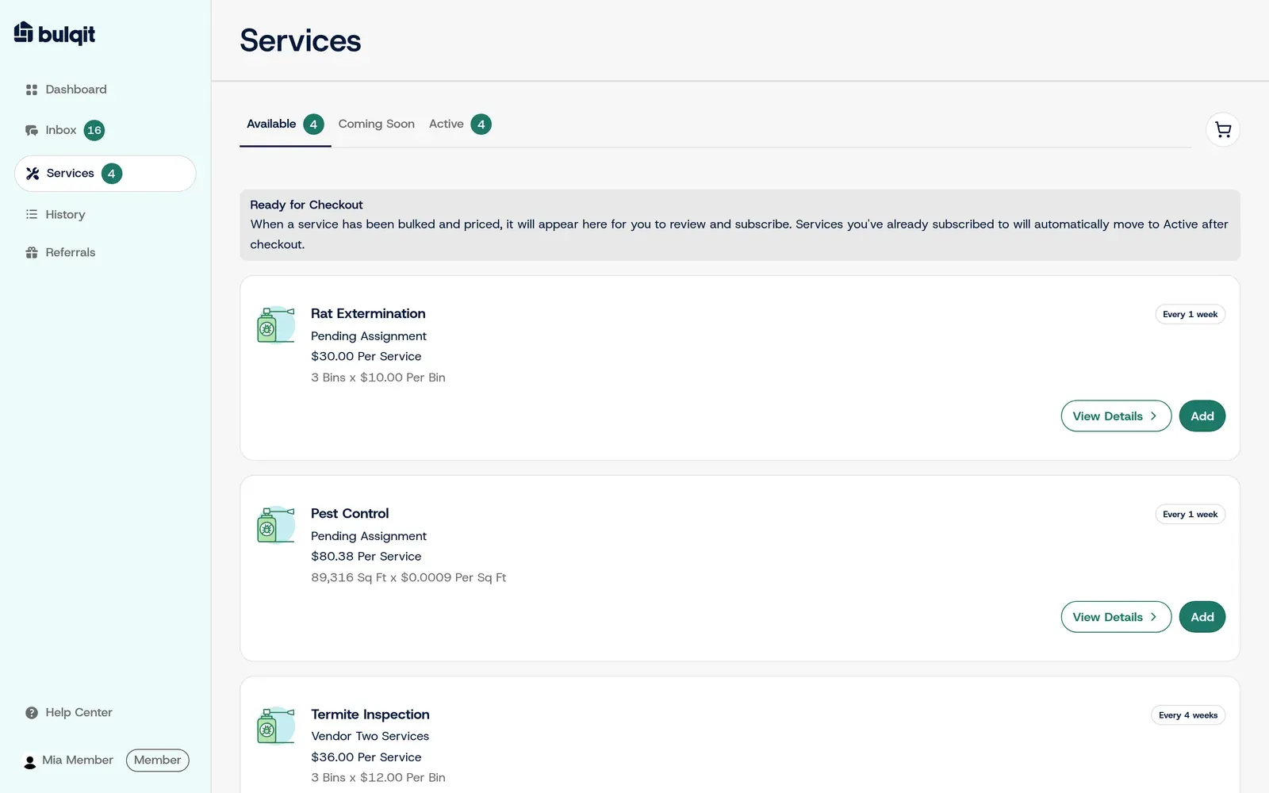This screenshot has width=1269, height=793.
Task: Click the Termite Inspection title
Action: click(370, 714)
